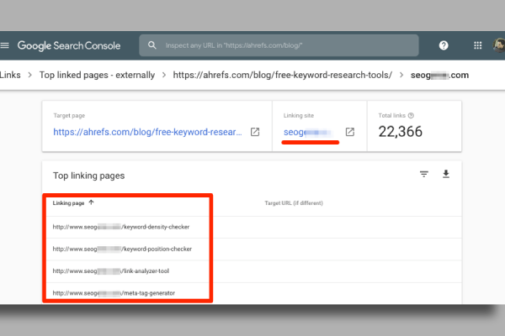
Task: Click the Linking site label
Action: [x=298, y=115]
